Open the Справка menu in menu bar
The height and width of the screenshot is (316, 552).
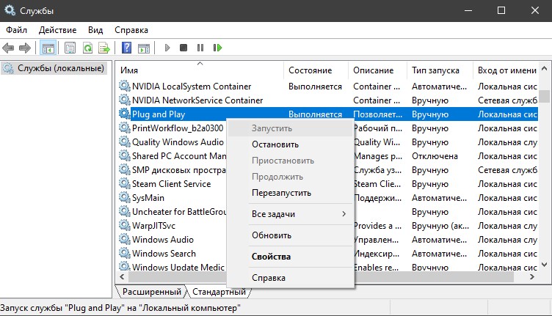pyautogui.click(x=131, y=30)
